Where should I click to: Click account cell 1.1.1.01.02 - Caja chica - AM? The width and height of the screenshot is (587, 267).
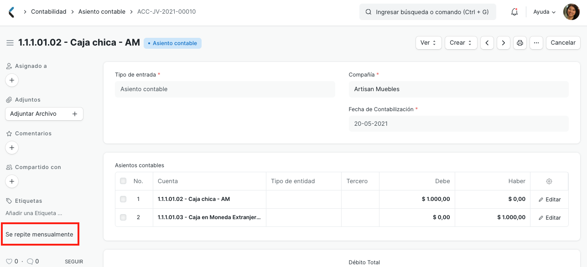pyautogui.click(x=209, y=200)
